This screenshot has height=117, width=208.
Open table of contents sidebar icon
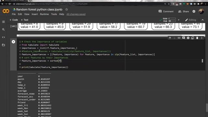click(4, 22)
